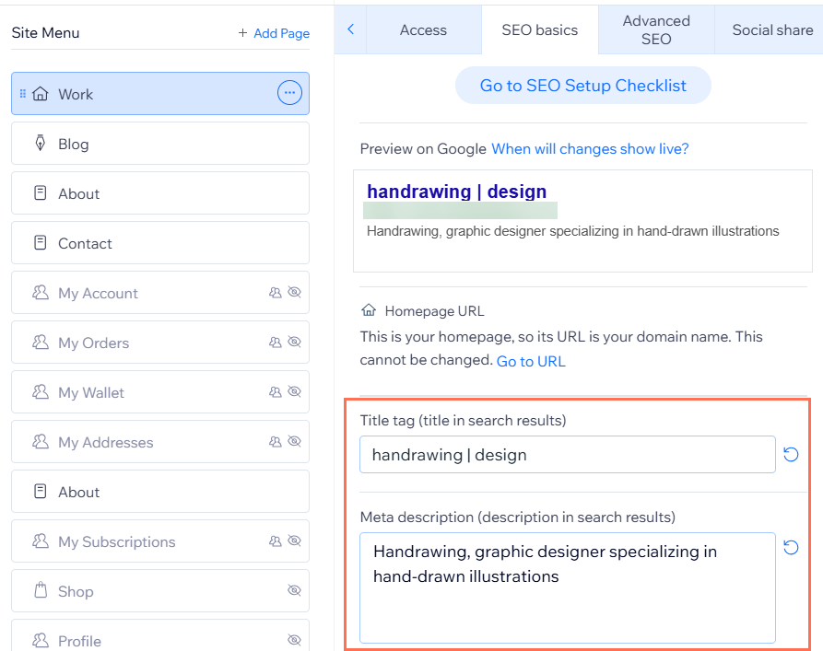The width and height of the screenshot is (823, 651).
Task: Select the home icon on the Work page
Action: click(41, 93)
